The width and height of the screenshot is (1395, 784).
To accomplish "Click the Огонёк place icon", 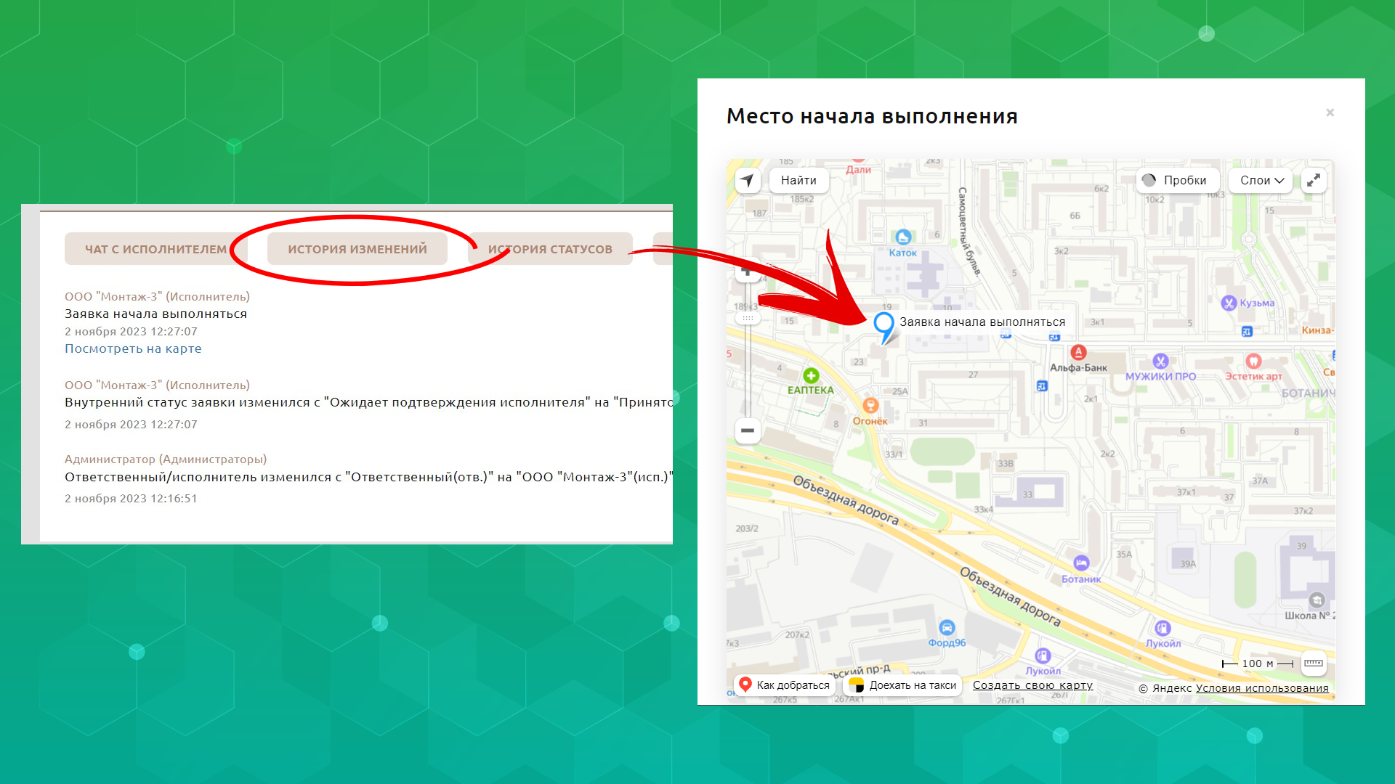I will coord(870,406).
